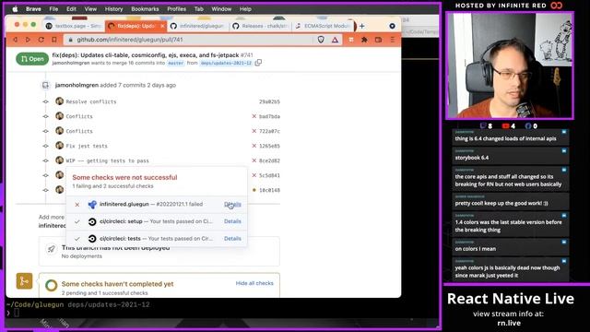Open the Brave application menu
This screenshot has width=590, height=332.
pos(33,9)
